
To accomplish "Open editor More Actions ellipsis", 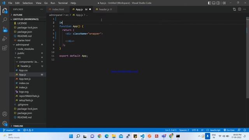I will (245, 9).
